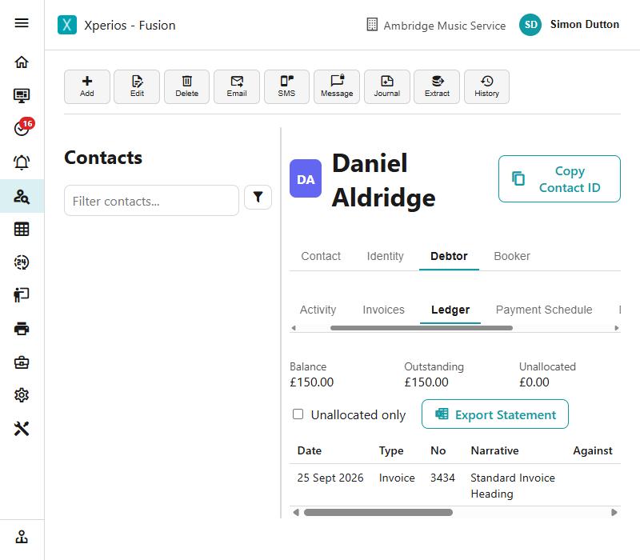640x560 pixels.
Task: Click the Type column header
Action: click(391, 450)
